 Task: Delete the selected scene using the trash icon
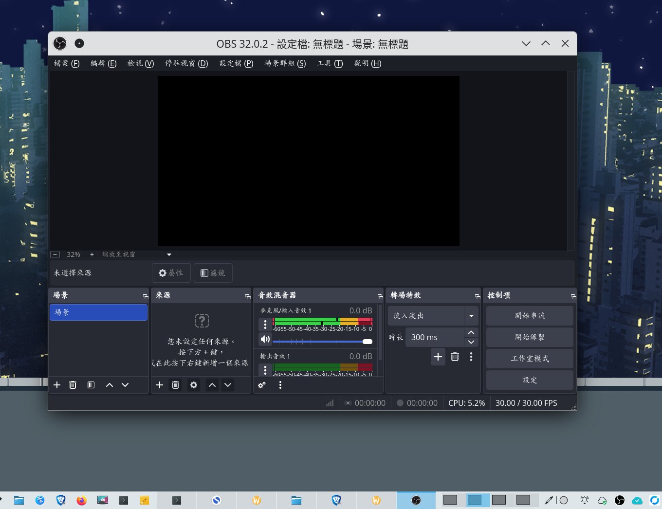coord(73,385)
